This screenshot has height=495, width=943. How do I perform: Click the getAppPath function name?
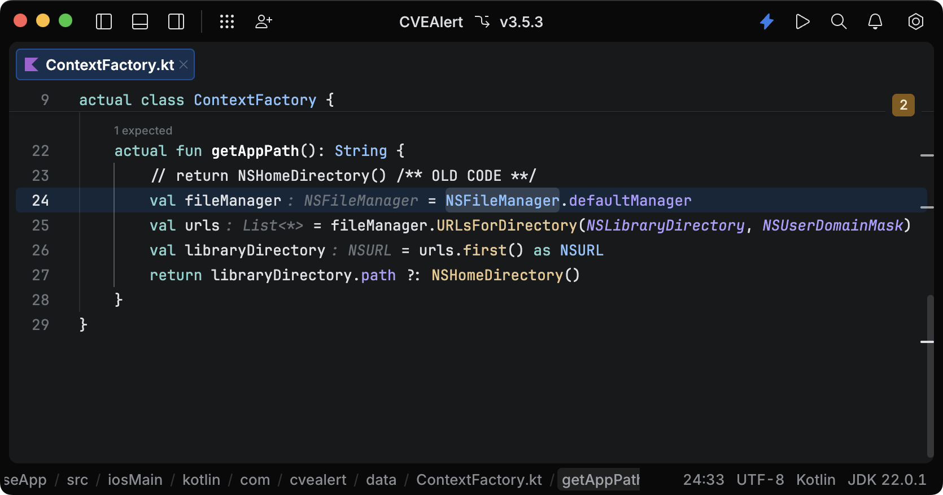[255, 151]
